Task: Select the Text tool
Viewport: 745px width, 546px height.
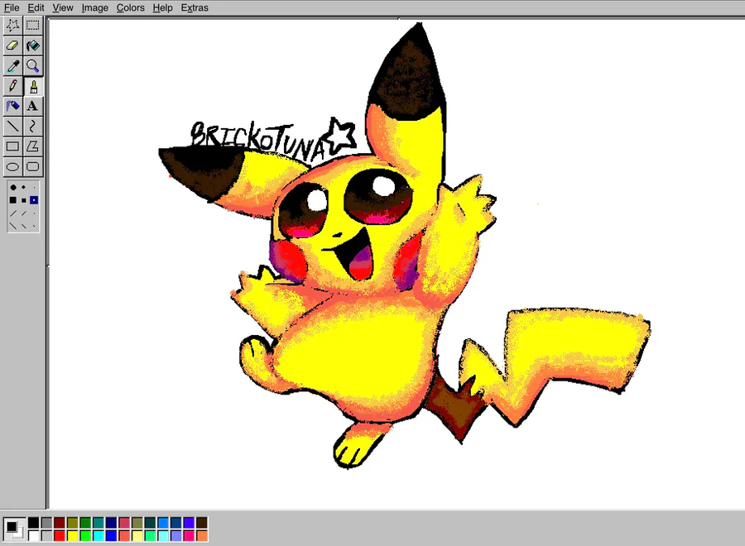Action: (x=33, y=106)
